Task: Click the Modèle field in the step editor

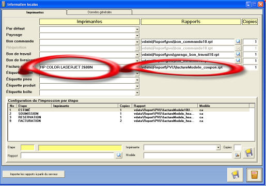Action: (188, 156)
